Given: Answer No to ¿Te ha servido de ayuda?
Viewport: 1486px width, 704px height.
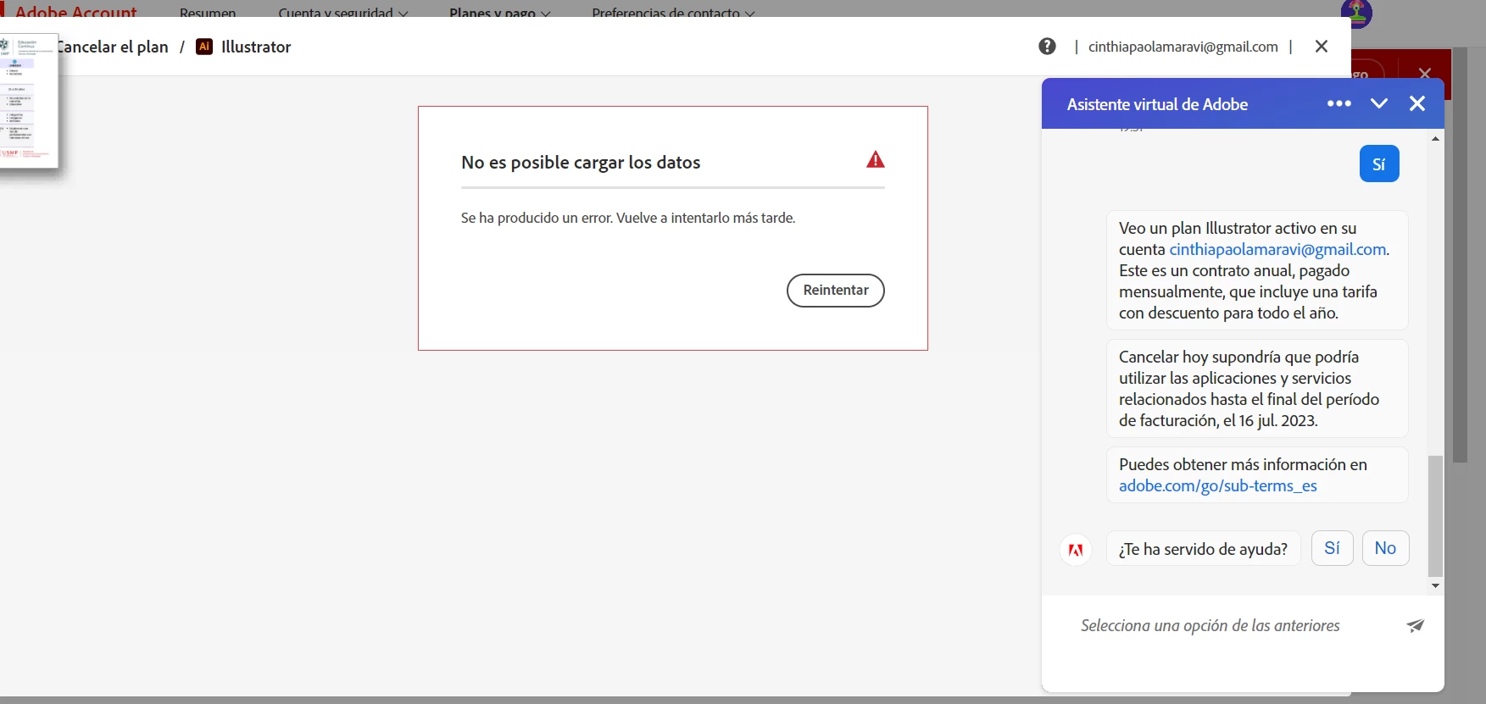Looking at the screenshot, I should [x=1385, y=548].
